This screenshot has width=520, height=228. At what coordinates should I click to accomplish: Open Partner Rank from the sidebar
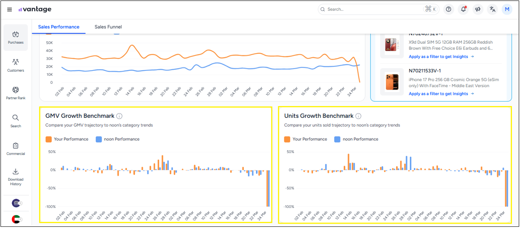point(16,93)
